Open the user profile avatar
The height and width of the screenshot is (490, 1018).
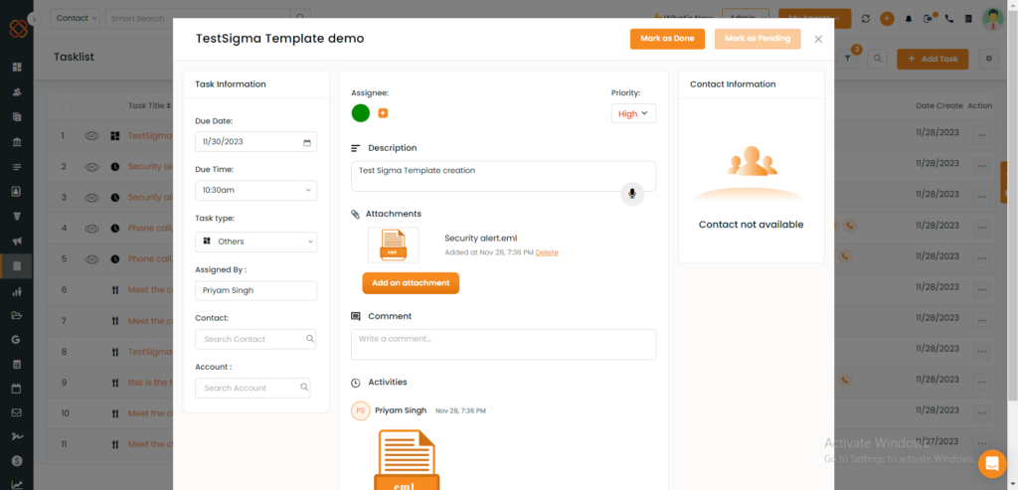[x=993, y=19]
